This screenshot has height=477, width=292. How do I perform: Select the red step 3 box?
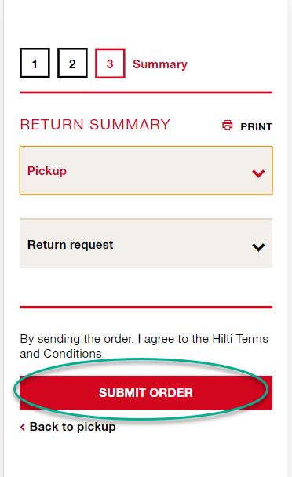110,64
